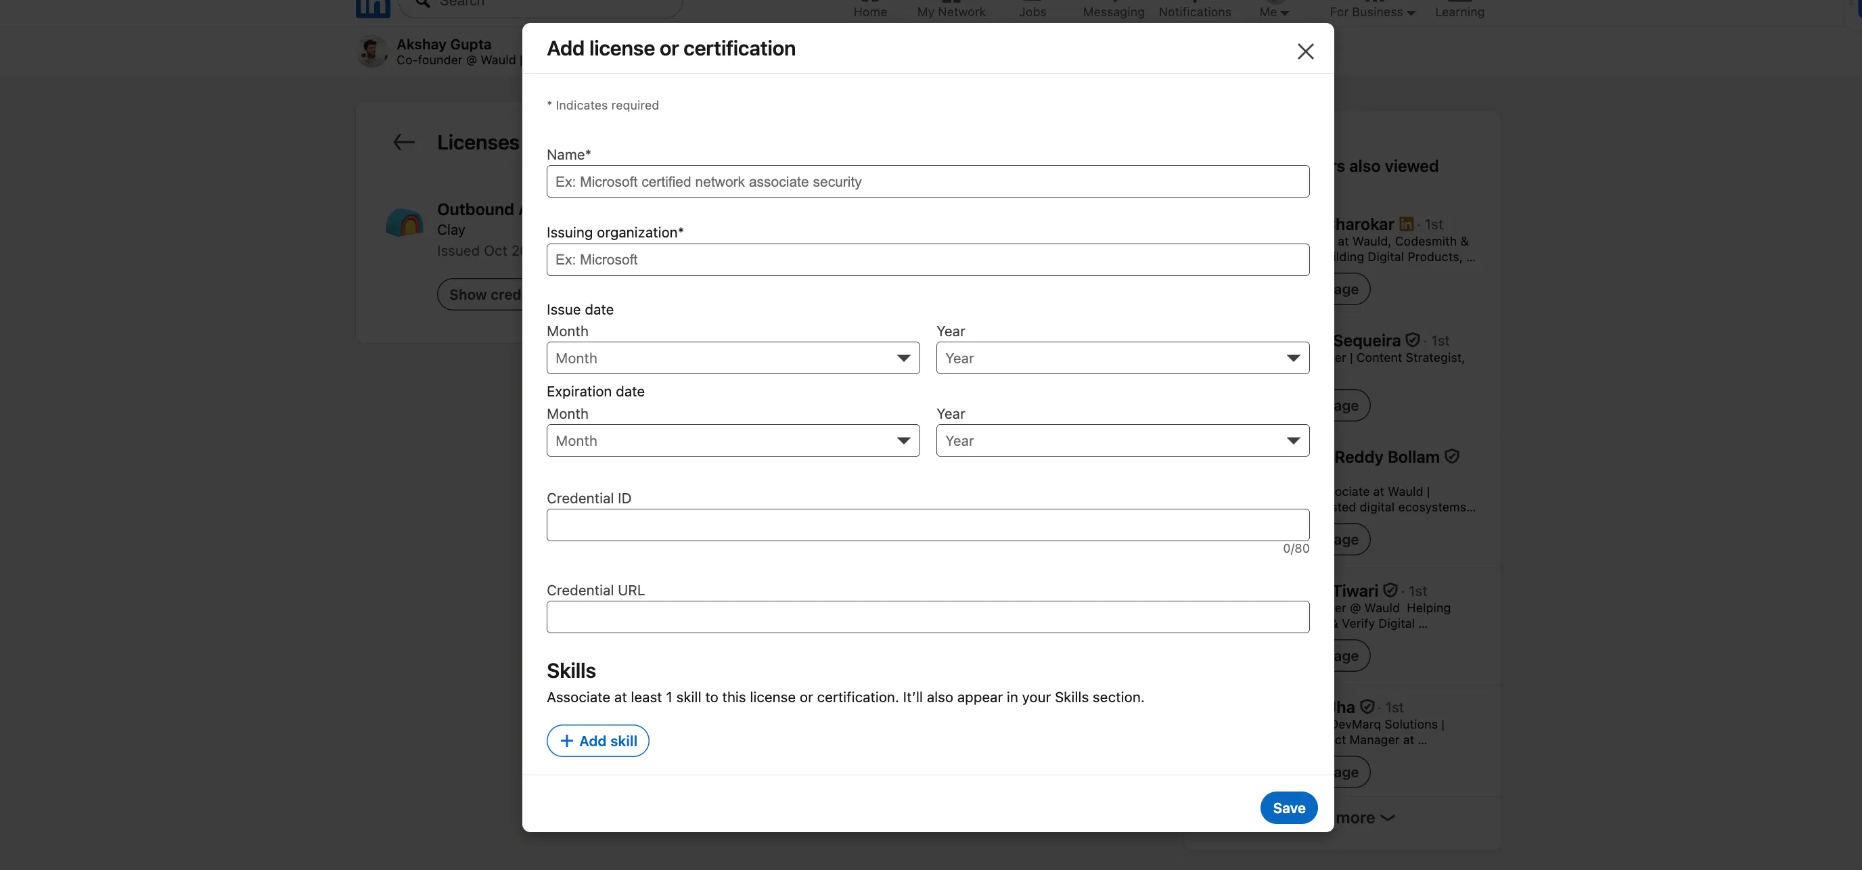Close the Add license or certification dialog
This screenshot has height=870, width=1862.
(x=1304, y=51)
